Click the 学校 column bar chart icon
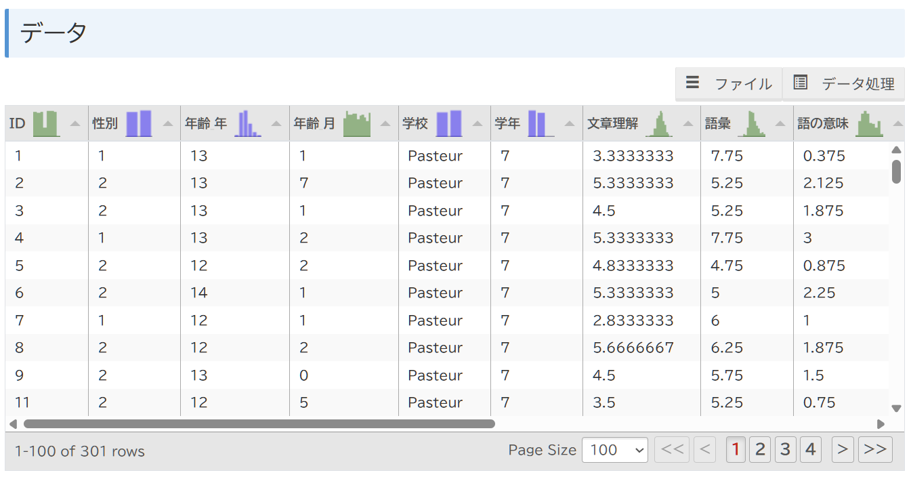 click(448, 123)
